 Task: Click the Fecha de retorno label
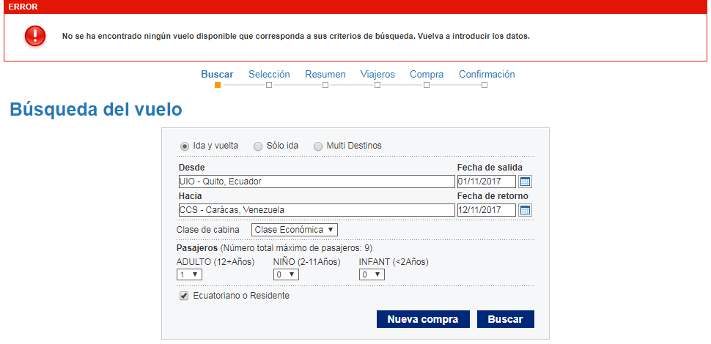point(493,196)
